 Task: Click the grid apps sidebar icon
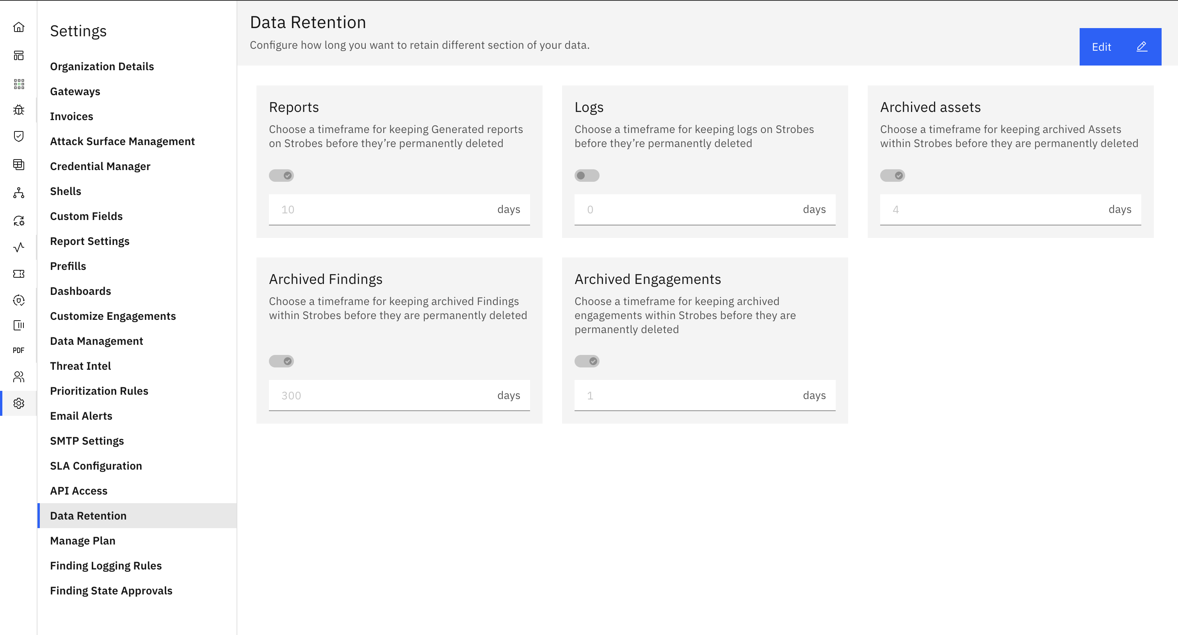[19, 83]
